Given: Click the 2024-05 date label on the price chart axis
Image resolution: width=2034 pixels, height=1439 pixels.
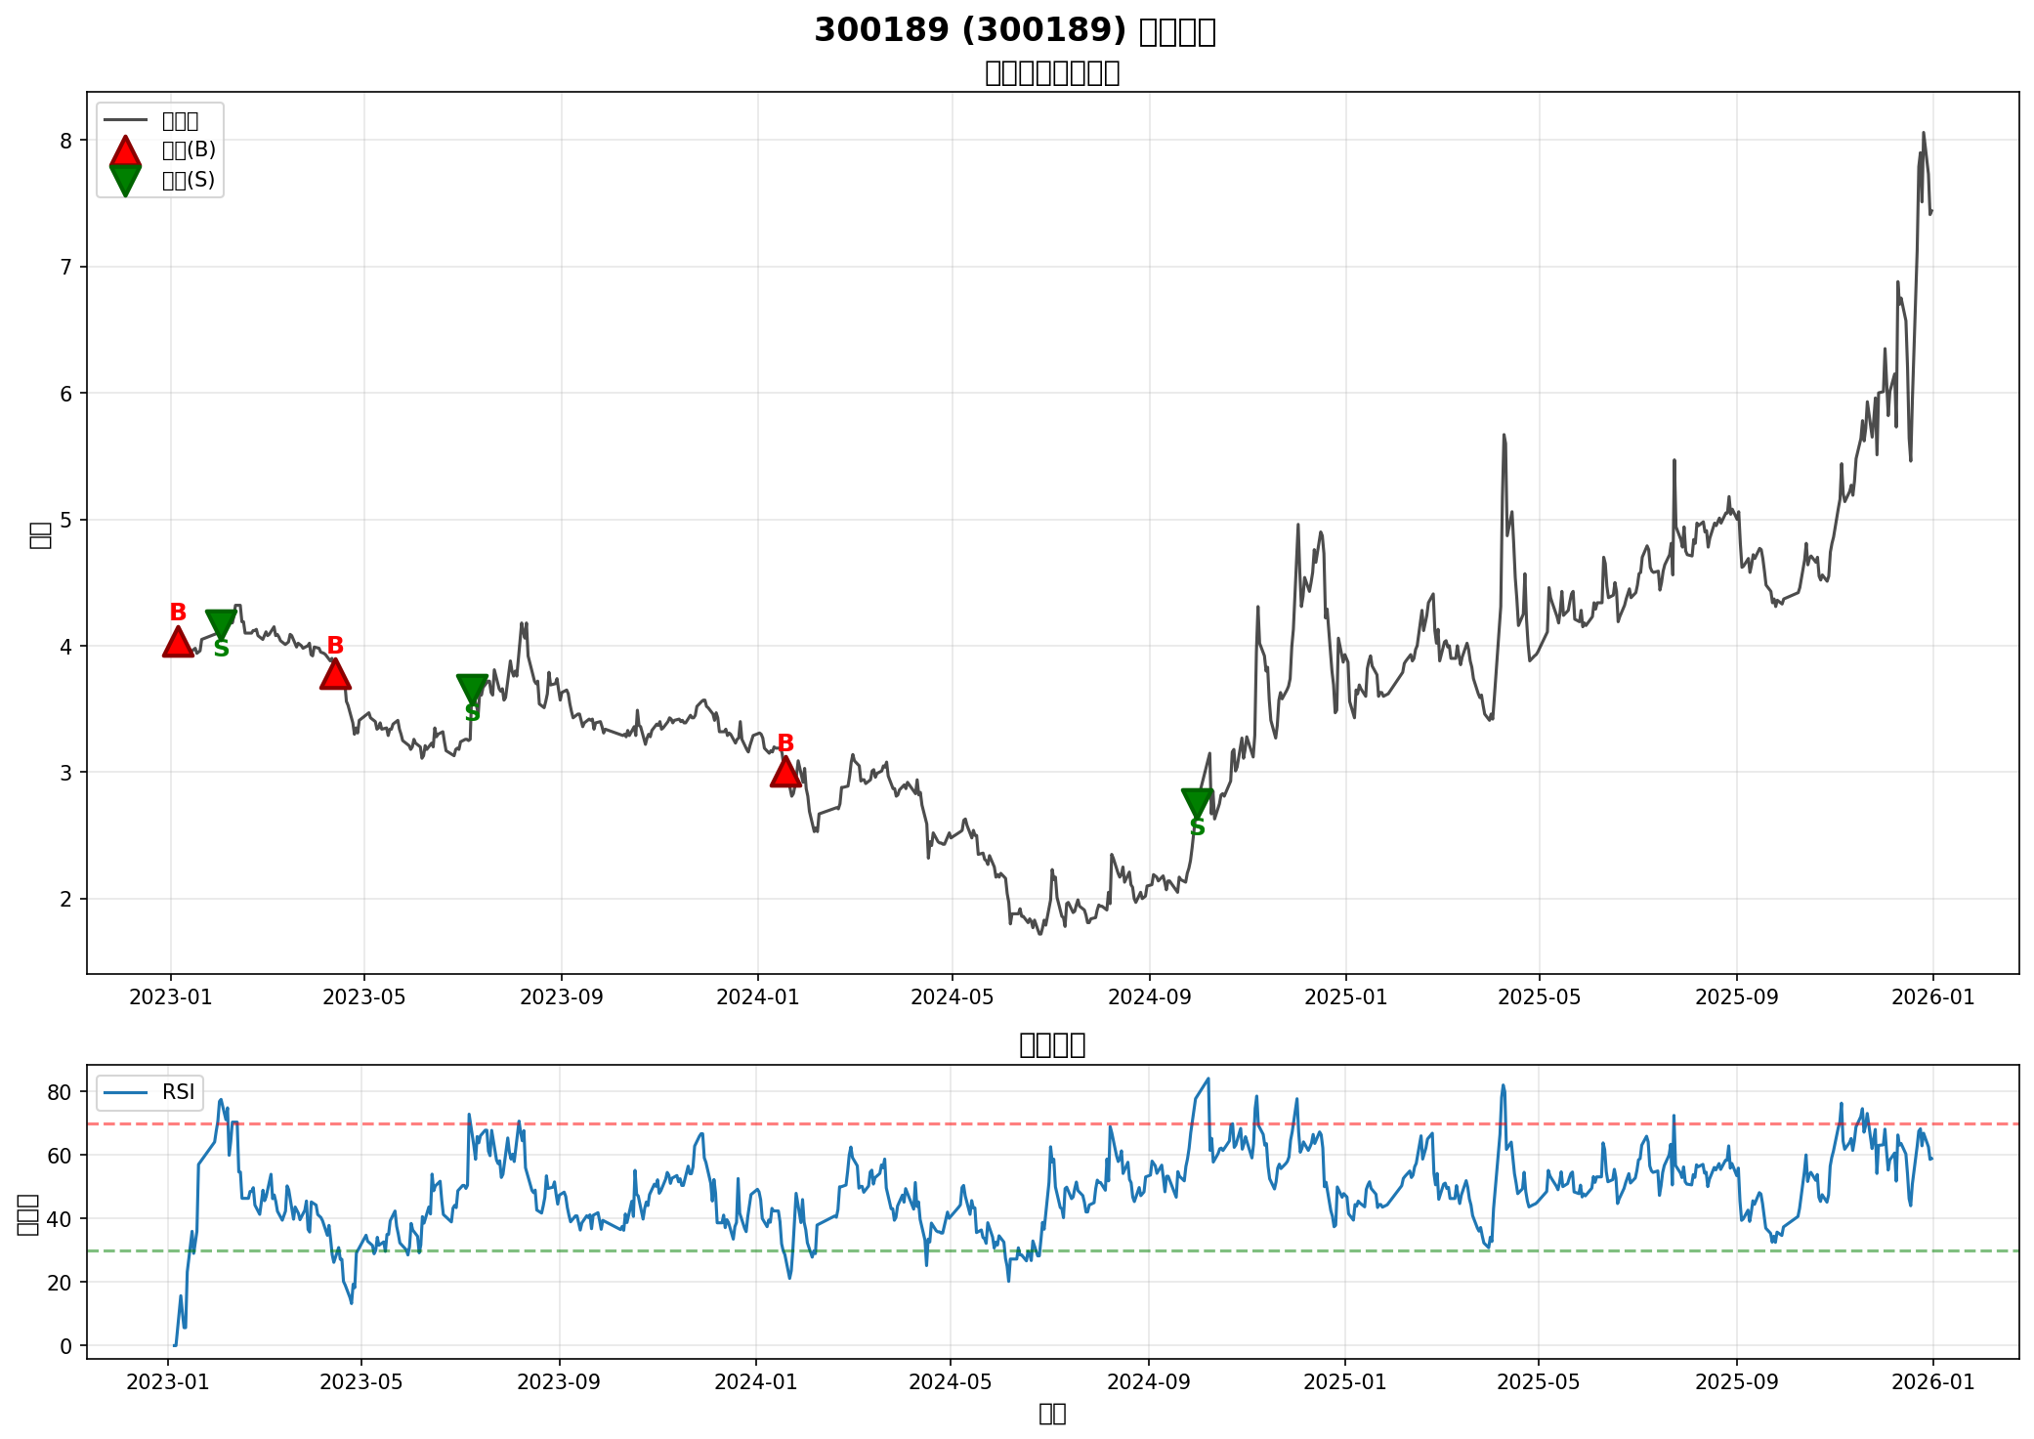Looking at the screenshot, I should pyautogui.click(x=952, y=996).
